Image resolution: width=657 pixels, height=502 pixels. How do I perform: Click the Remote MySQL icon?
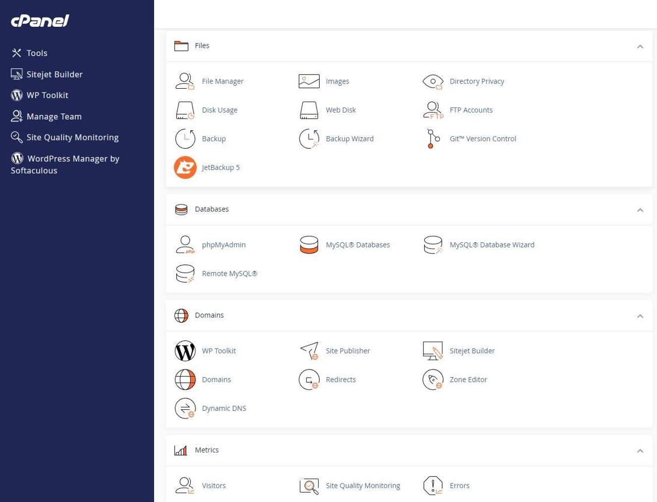[x=185, y=274]
